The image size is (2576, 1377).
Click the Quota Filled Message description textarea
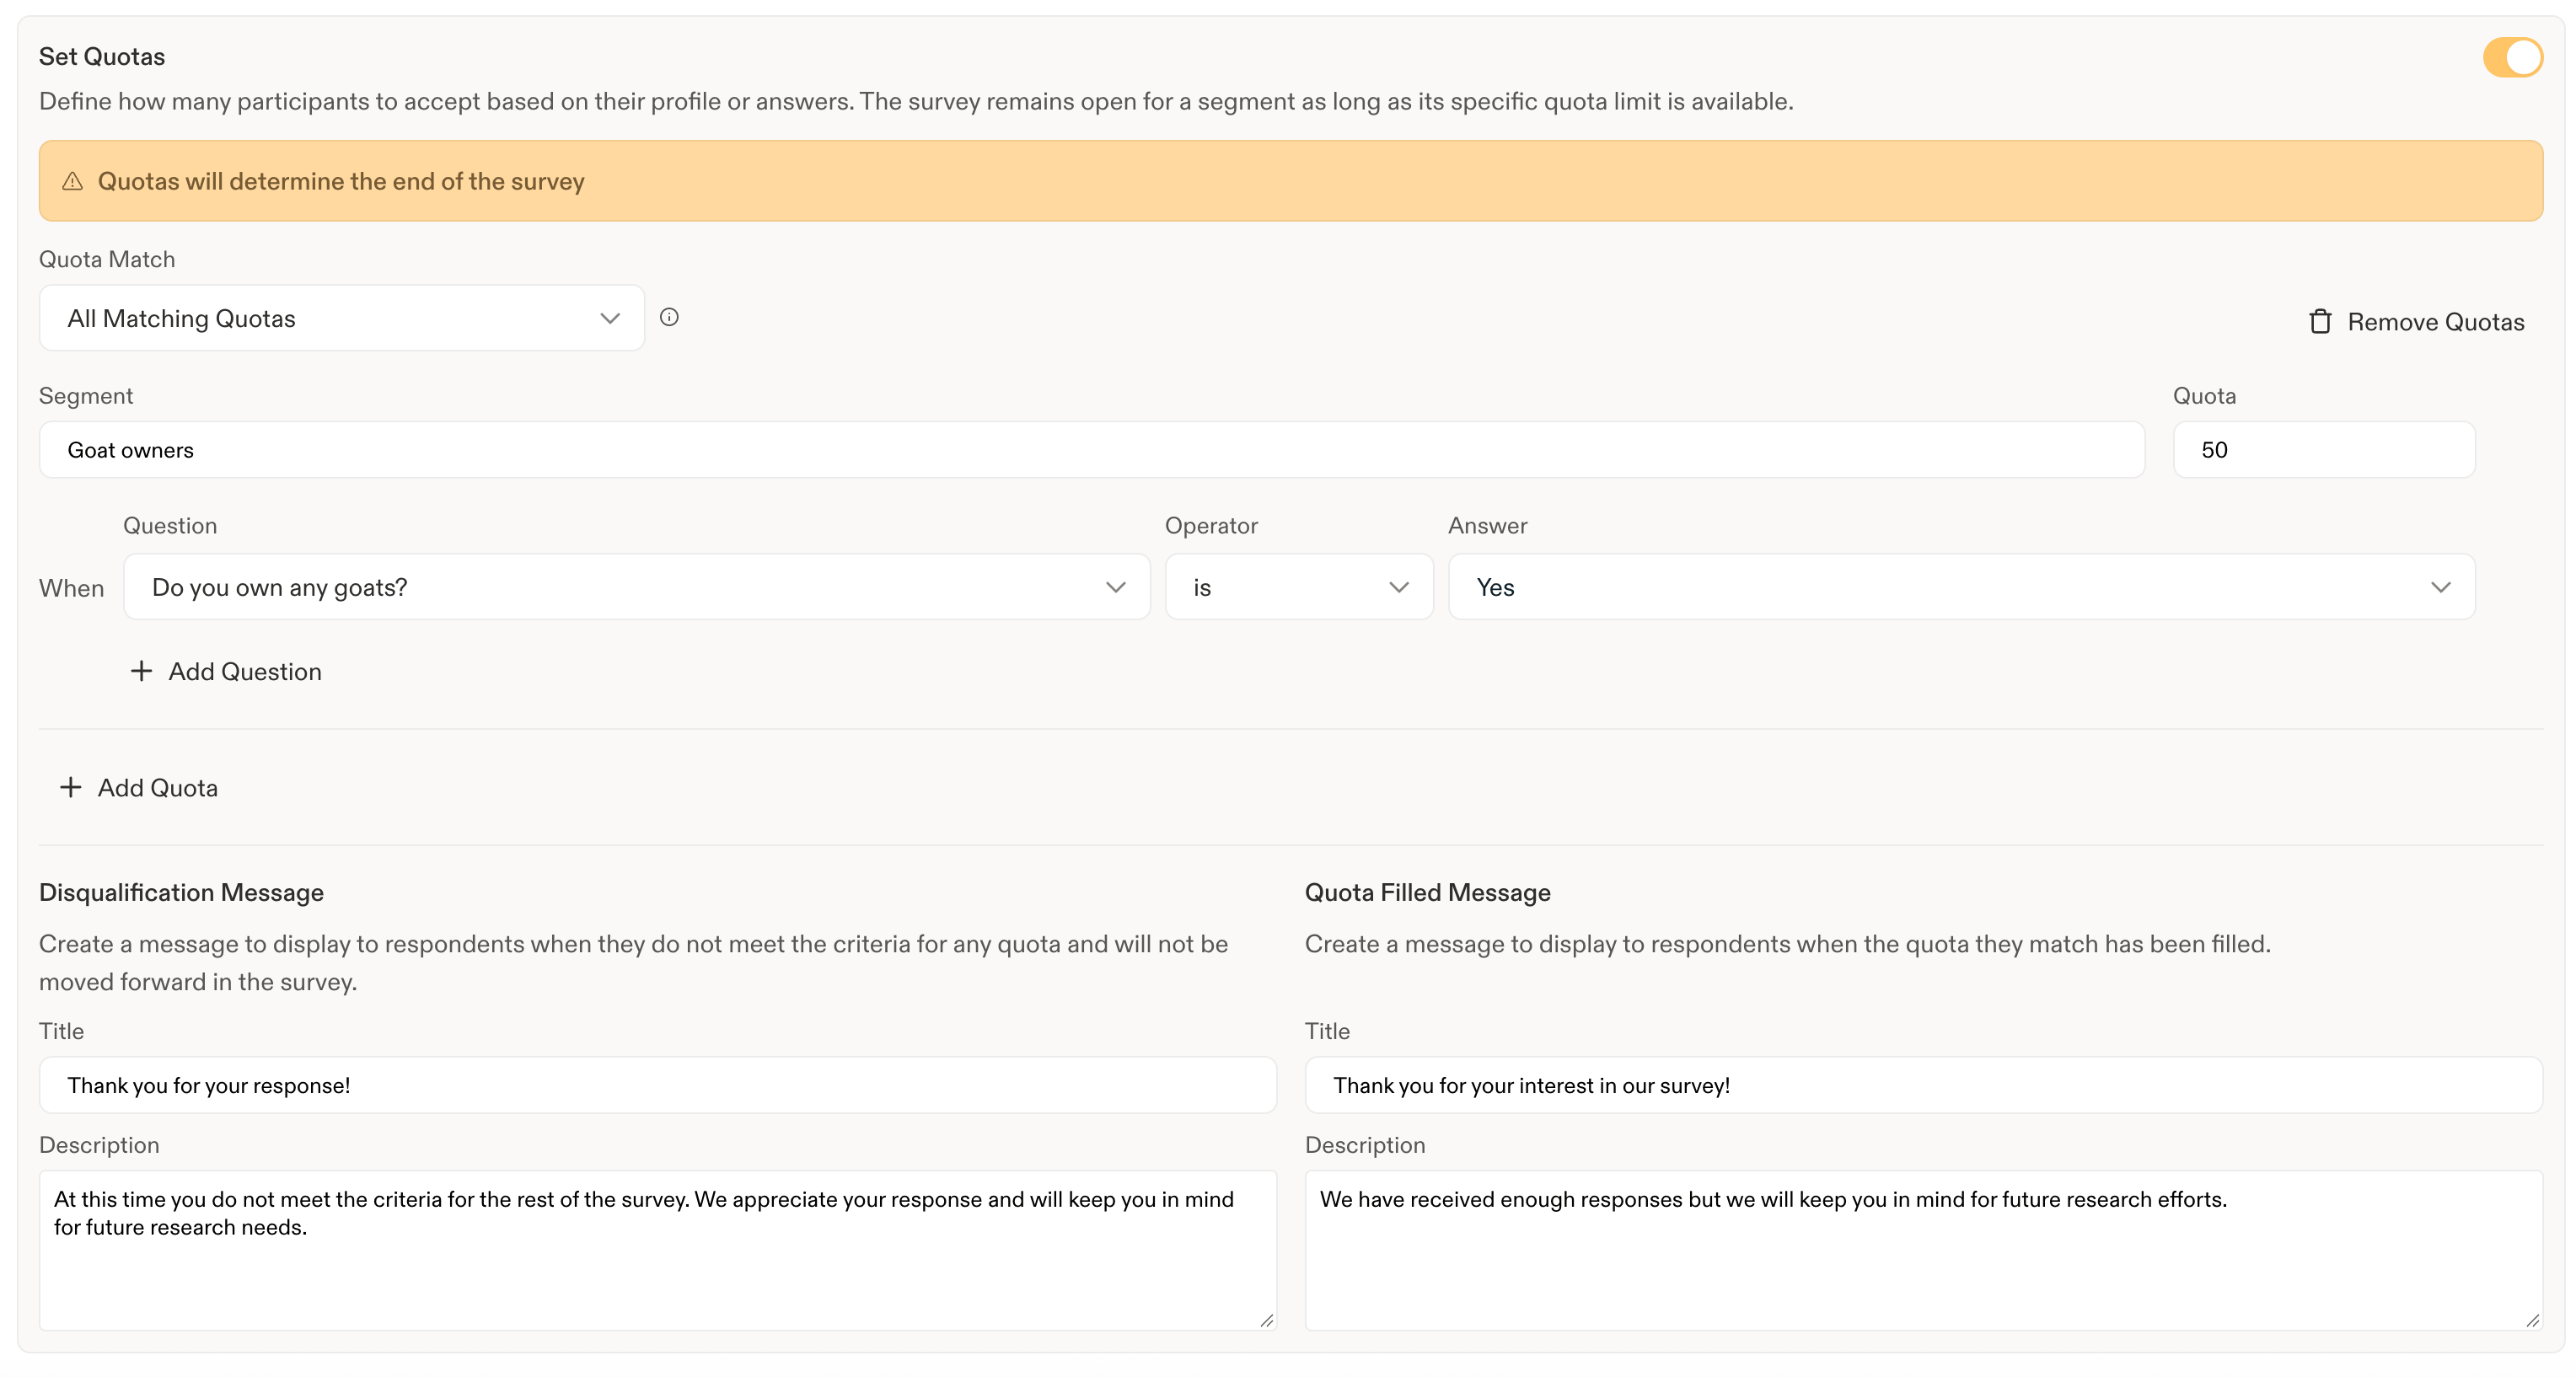[x=1923, y=1250]
